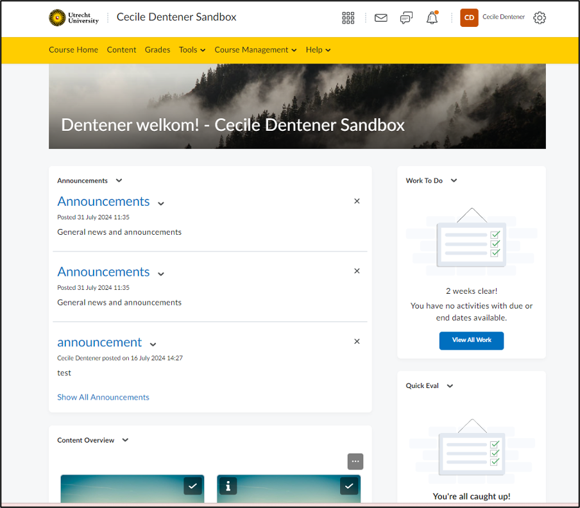Screen dimensions: 580x508
Task: Open the Course Management dropdown menu
Action: 255,49
